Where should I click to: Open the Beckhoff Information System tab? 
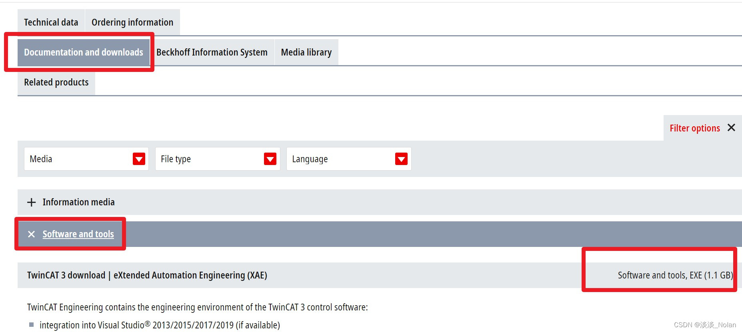click(212, 52)
